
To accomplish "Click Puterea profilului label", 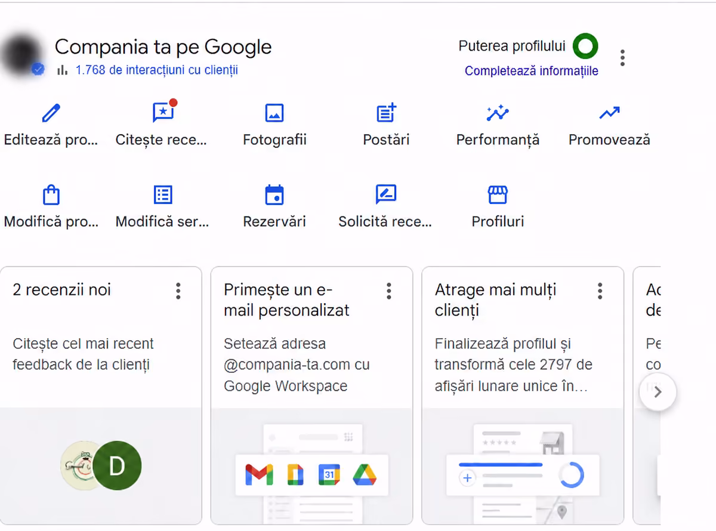I will click(x=512, y=46).
